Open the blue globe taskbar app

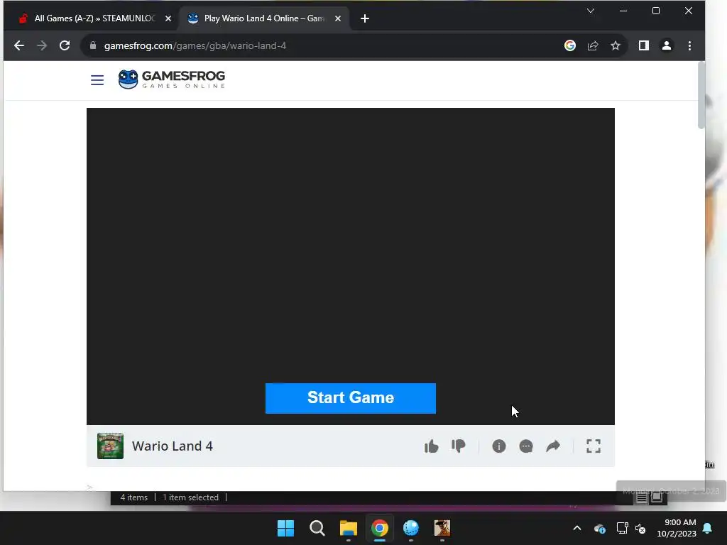click(411, 528)
